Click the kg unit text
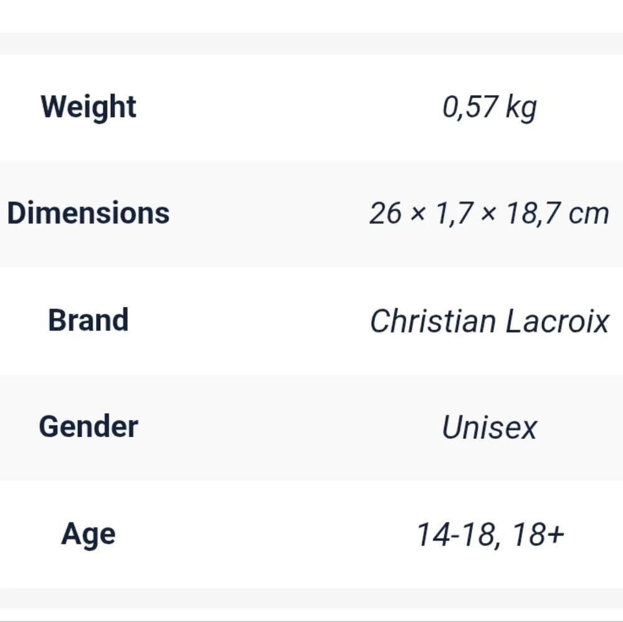Image resolution: width=623 pixels, height=622 pixels. point(521,108)
